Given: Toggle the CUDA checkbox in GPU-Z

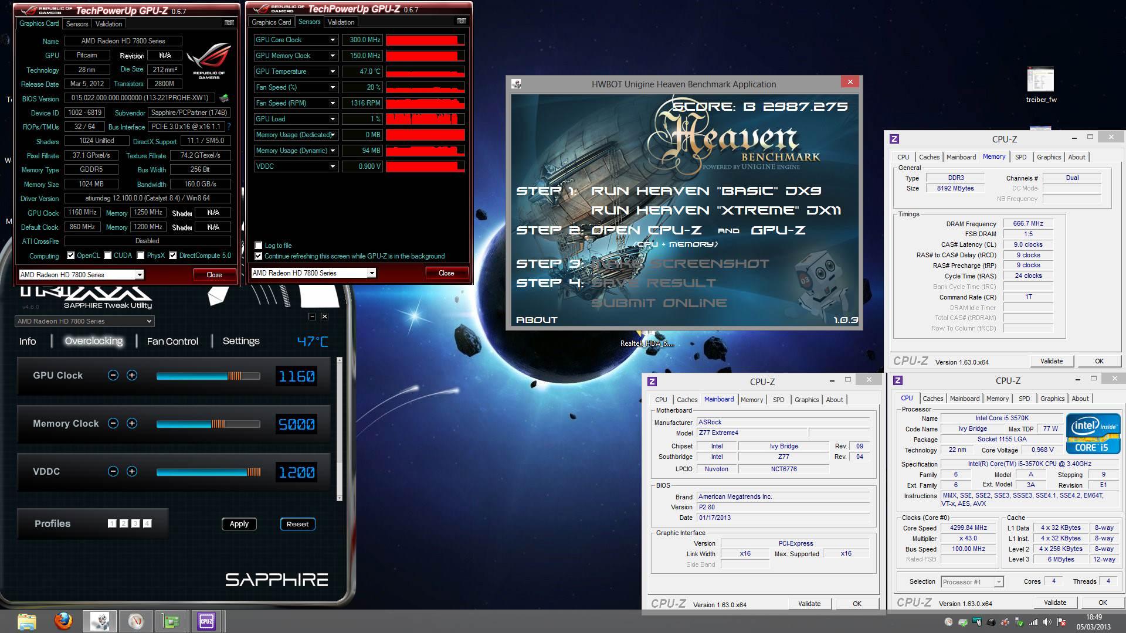Looking at the screenshot, I should coord(108,255).
